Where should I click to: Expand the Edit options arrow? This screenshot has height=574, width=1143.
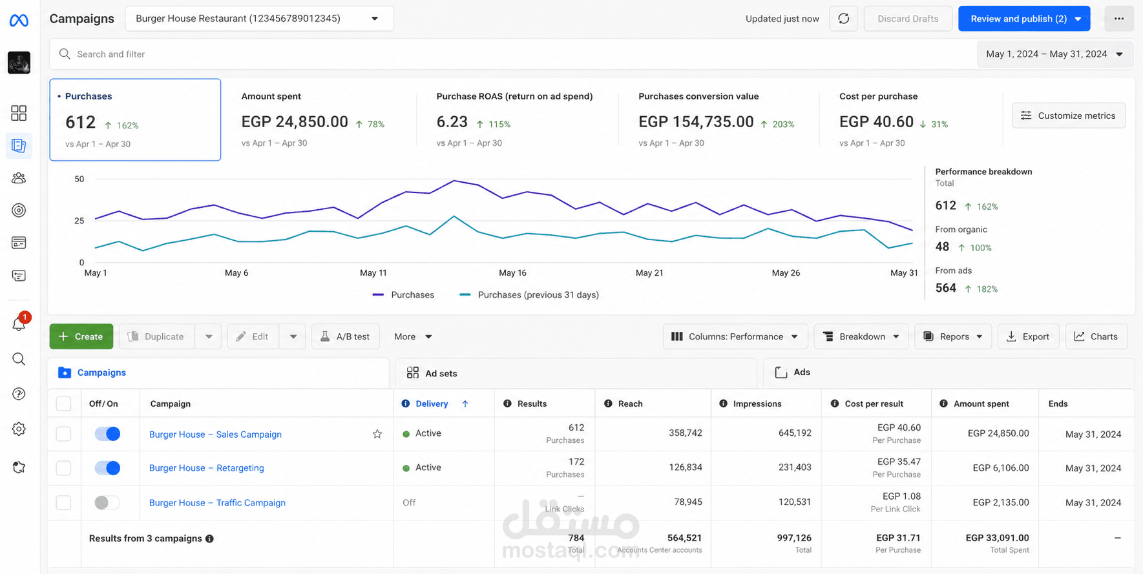(x=293, y=336)
